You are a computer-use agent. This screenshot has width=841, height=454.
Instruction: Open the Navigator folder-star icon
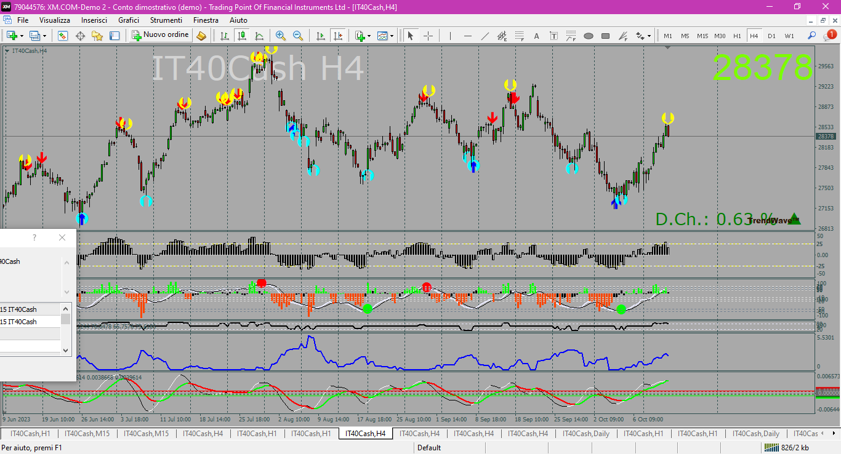[x=97, y=36]
